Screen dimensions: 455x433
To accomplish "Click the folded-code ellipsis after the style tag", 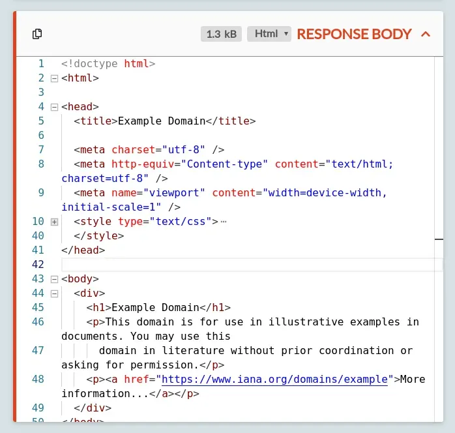I will [224, 222].
